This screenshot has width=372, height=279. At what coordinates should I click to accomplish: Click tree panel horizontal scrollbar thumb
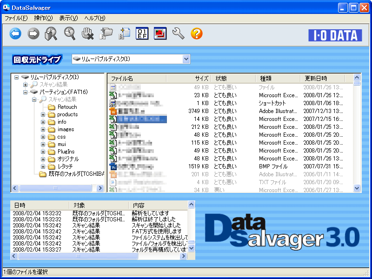click(x=55, y=188)
